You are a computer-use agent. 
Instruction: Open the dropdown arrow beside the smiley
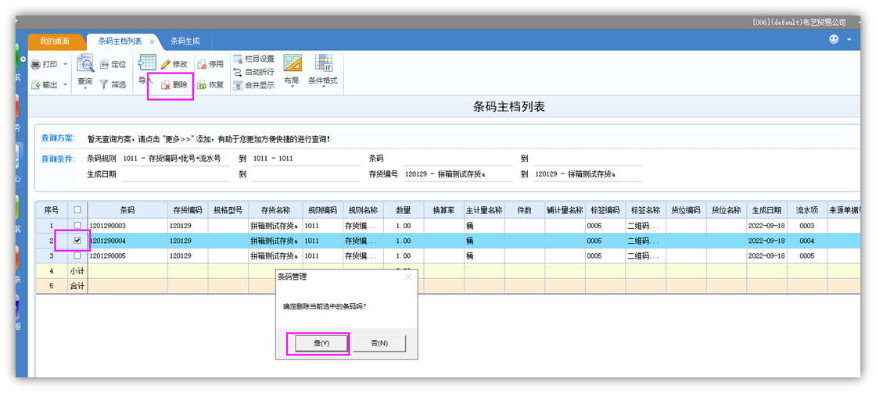849,40
